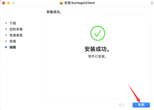The width and height of the screenshot is (154, 110).
Task: Click the gray bullet beside 介绍
Action: coord(6,23)
